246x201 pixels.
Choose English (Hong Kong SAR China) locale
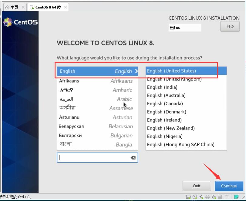(186, 144)
